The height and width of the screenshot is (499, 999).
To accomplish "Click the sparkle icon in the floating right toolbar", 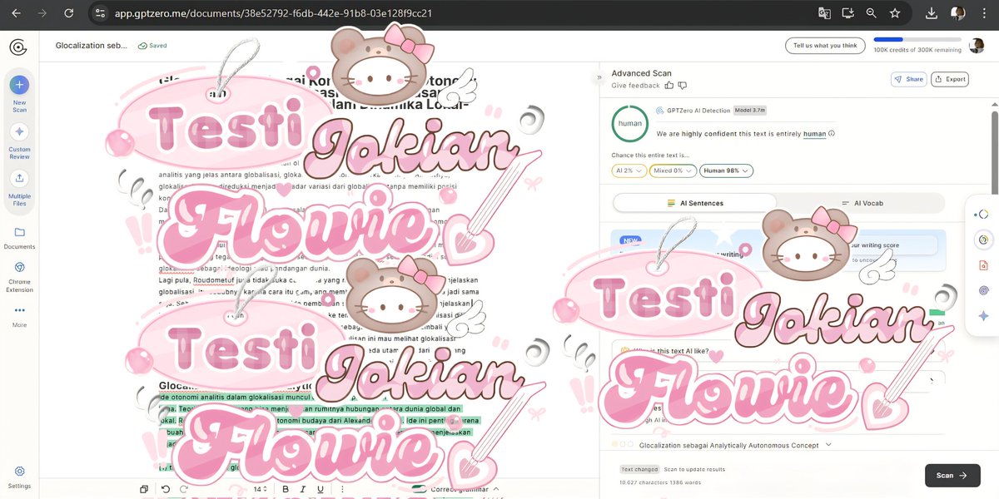I will (x=983, y=316).
